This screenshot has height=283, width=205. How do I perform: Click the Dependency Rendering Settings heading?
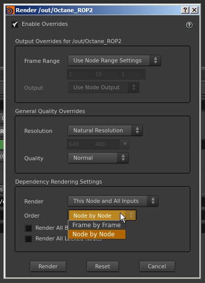coord(59,182)
